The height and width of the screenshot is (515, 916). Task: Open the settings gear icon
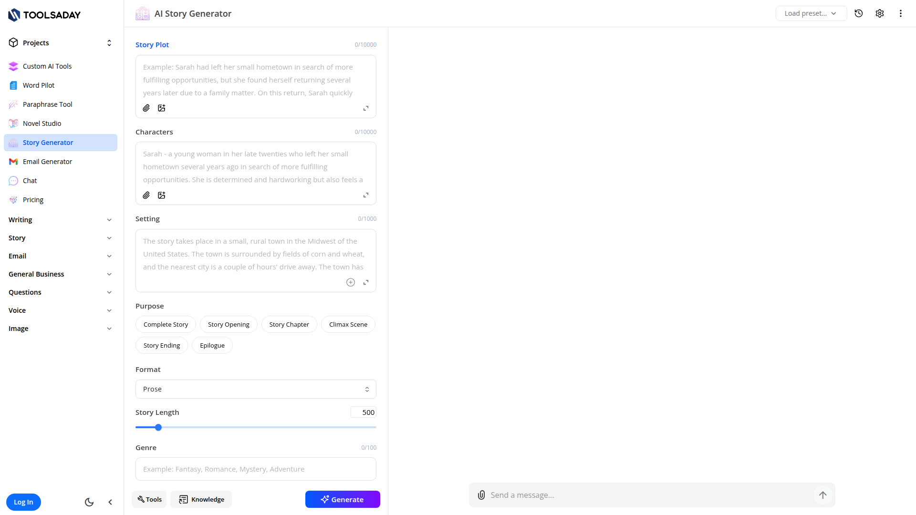click(880, 13)
